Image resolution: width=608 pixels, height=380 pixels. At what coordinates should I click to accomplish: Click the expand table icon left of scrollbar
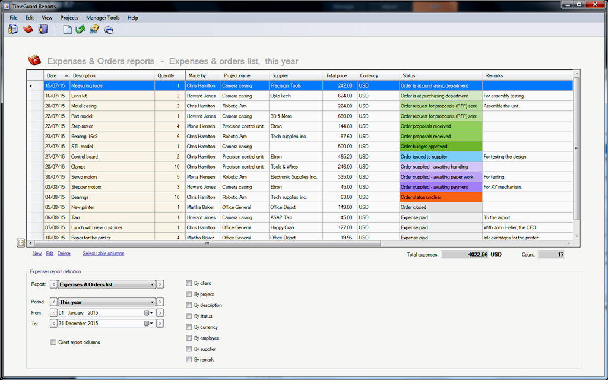tap(21, 243)
